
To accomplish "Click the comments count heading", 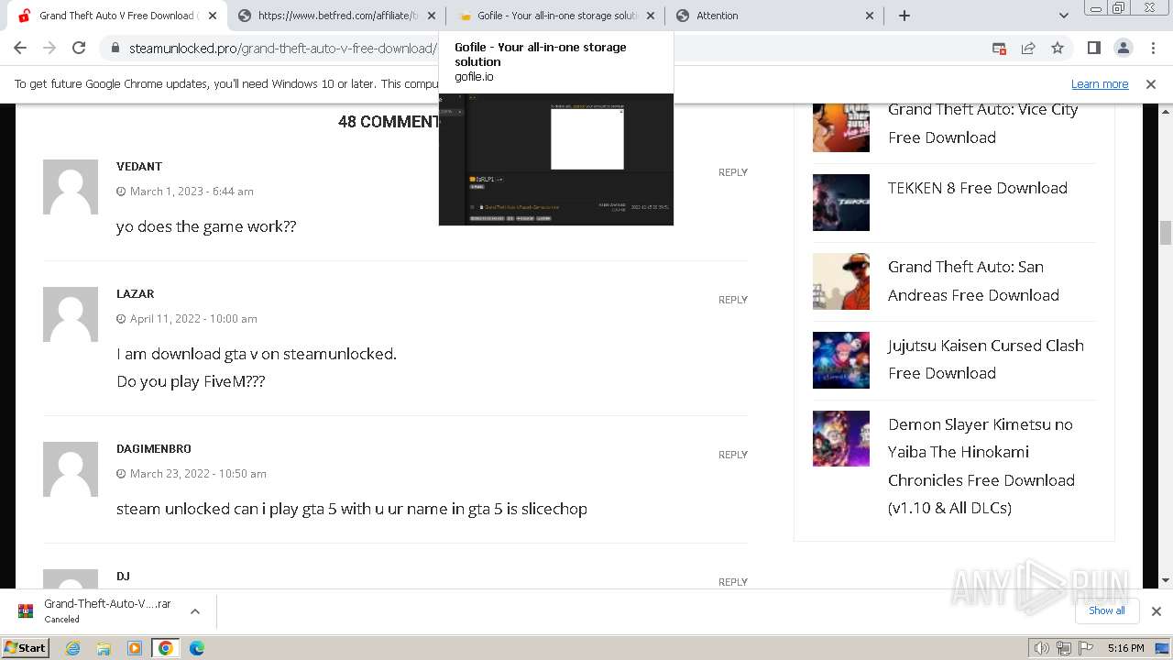I will tap(389, 122).
